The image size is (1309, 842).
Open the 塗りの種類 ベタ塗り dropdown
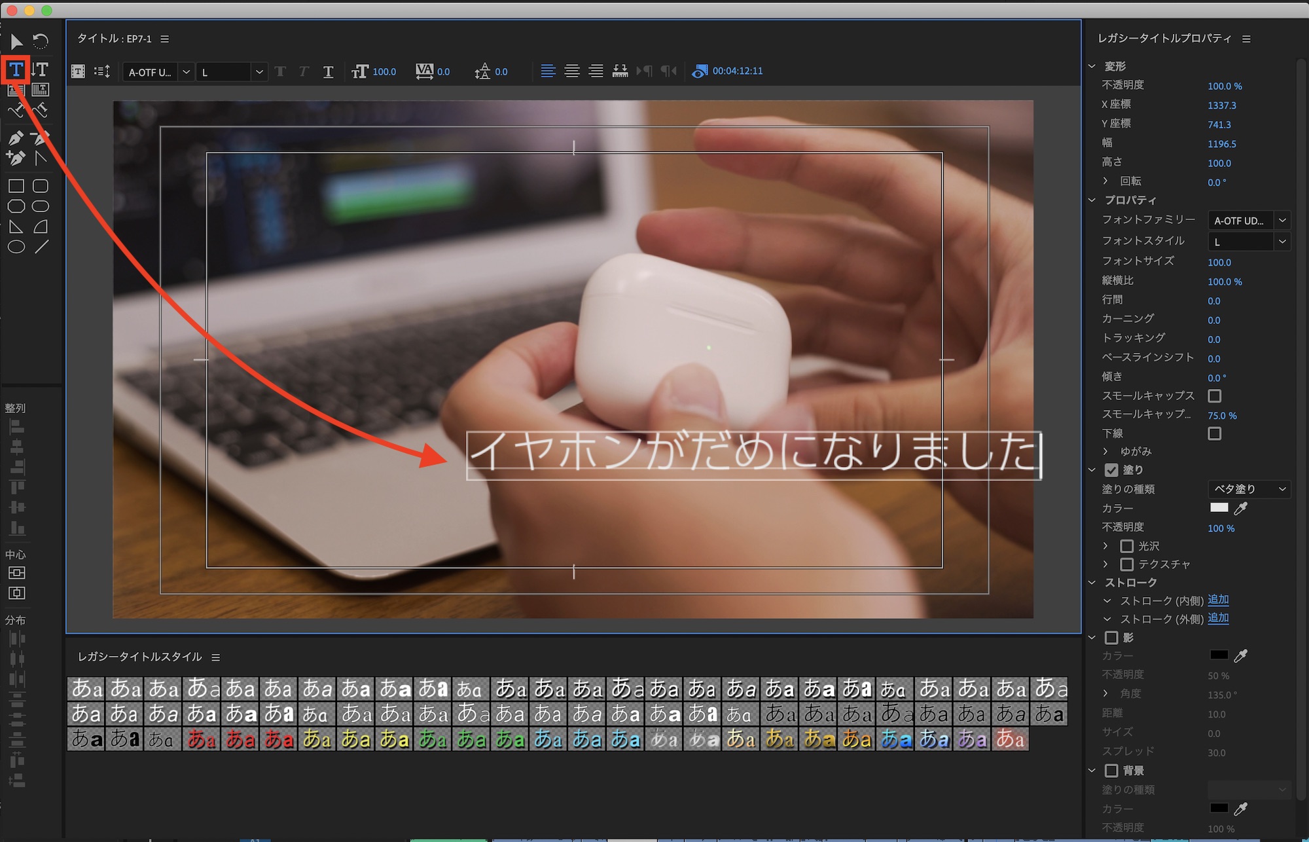[1248, 489]
